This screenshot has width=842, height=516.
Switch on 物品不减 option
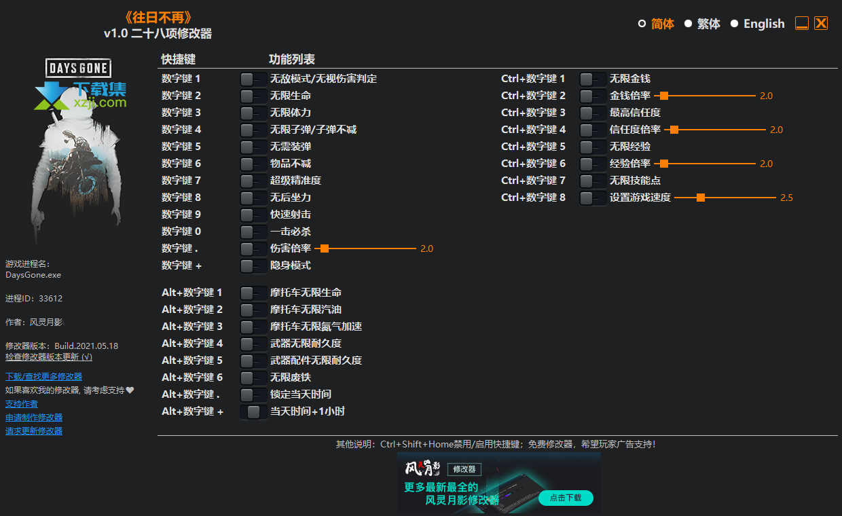pos(254,164)
